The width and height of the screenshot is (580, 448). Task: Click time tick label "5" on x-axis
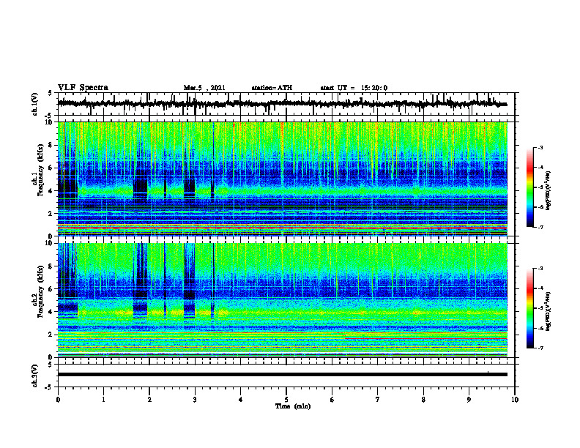(286, 400)
